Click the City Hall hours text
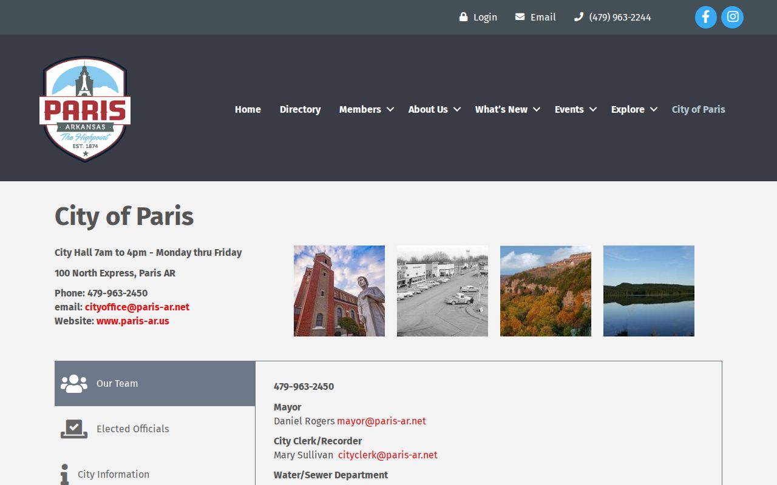This screenshot has width=777, height=485. [148, 252]
